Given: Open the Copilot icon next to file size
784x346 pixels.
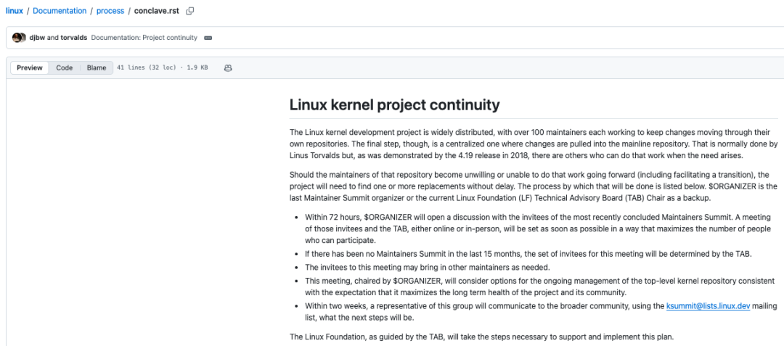Looking at the screenshot, I should (228, 68).
